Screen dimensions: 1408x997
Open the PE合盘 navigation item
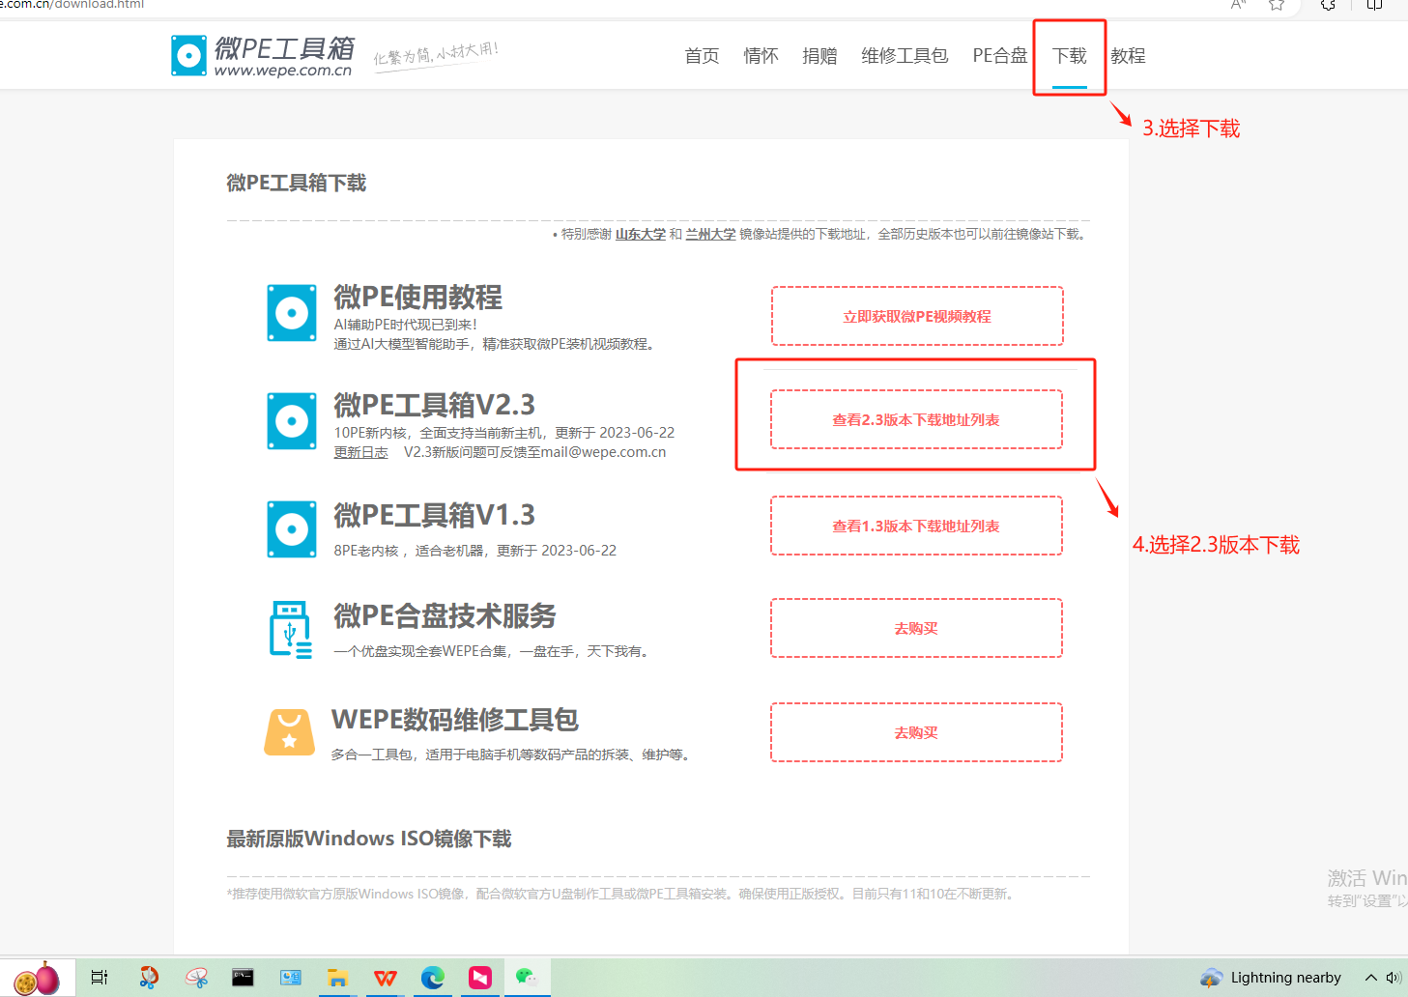(999, 56)
